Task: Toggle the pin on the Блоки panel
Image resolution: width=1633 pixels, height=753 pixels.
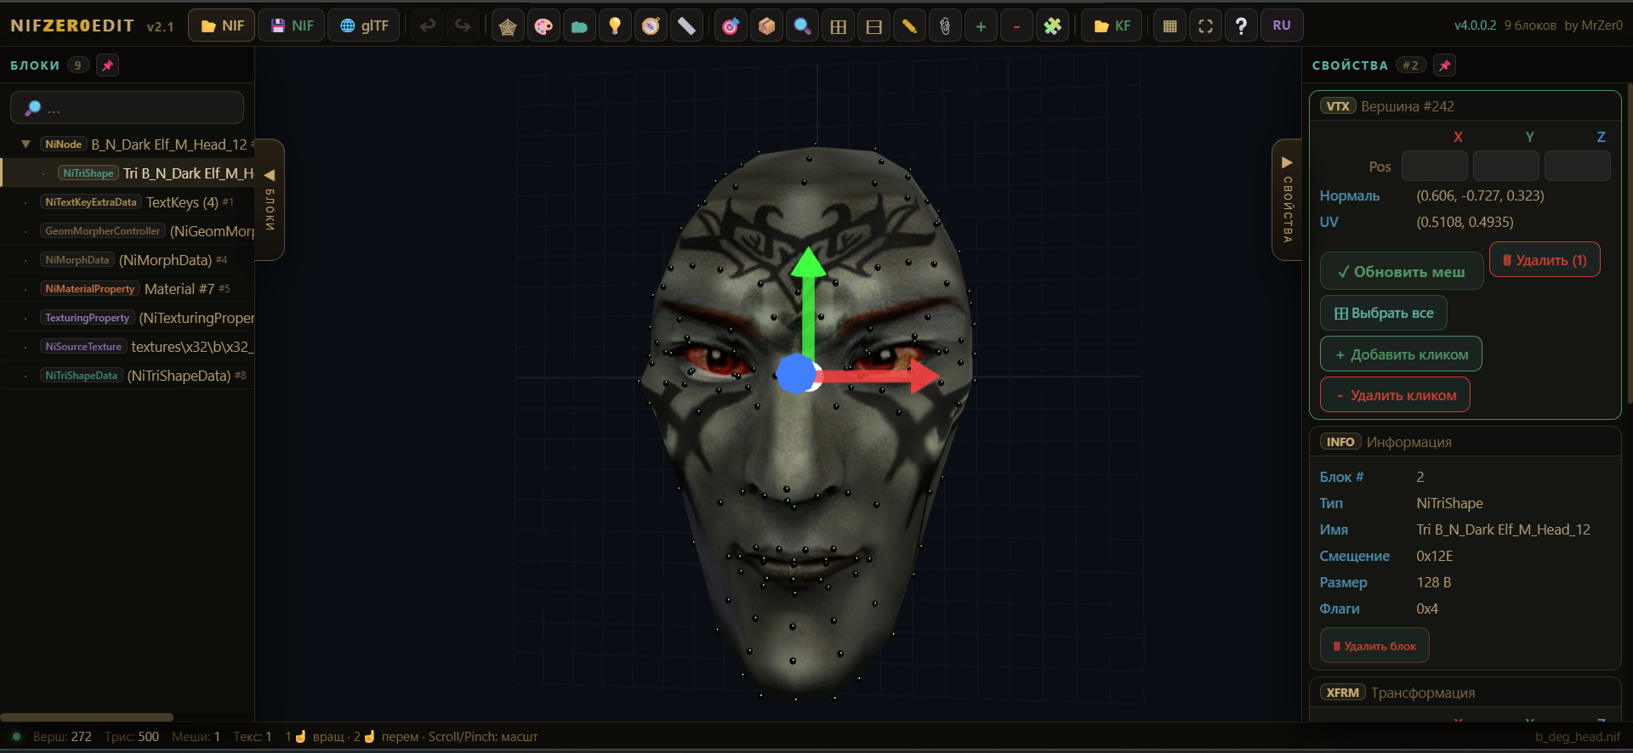Action: [107, 65]
